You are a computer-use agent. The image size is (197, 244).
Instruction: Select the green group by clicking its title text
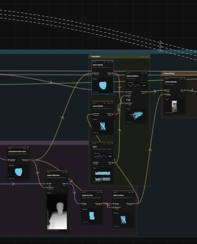tap(96, 57)
